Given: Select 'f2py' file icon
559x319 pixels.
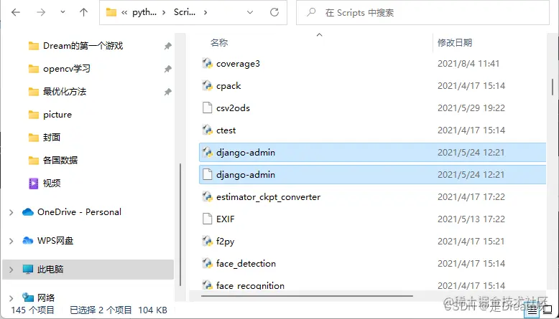Looking at the screenshot, I should click(x=207, y=241).
